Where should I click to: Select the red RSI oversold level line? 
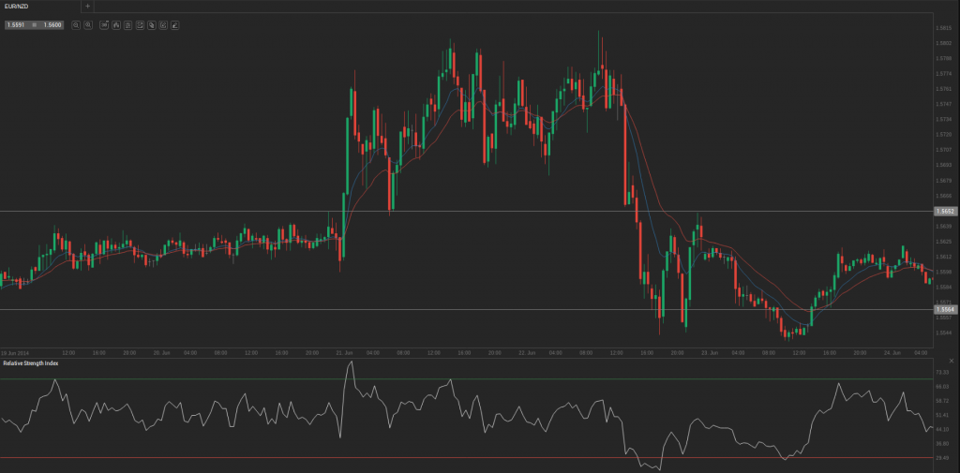[465, 458]
